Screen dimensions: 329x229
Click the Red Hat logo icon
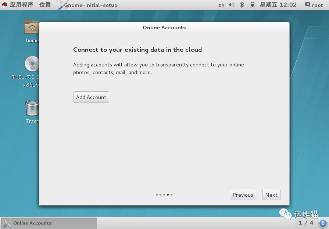pyautogui.click(x=5, y=5)
